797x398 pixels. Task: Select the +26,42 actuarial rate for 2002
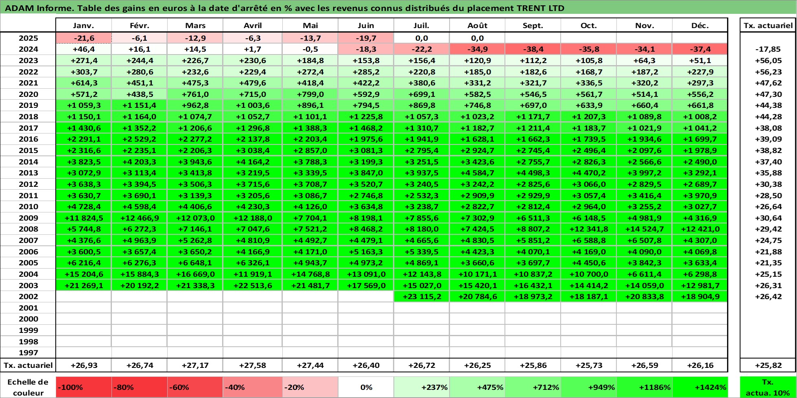pos(768,297)
